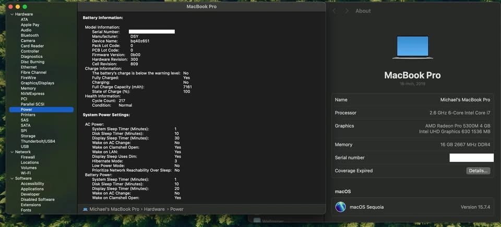Select SATA in the sidebar

click(x=26, y=125)
